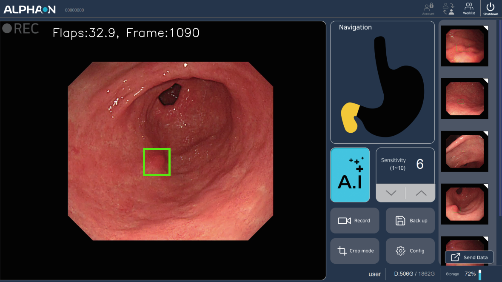Increase sensitivity with the up chevron
The width and height of the screenshot is (502, 282).
[421, 193]
